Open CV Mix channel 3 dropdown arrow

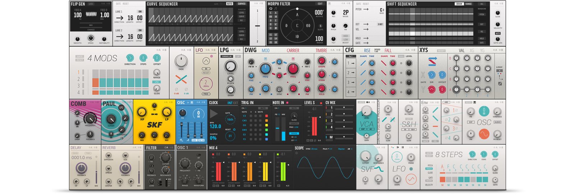tap(344, 121)
